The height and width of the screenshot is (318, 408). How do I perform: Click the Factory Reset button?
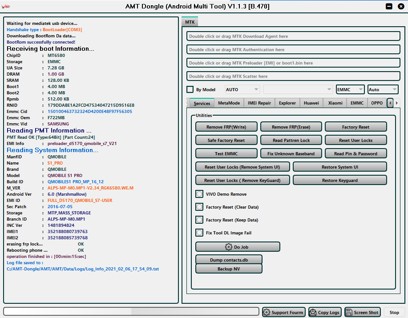pyautogui.click(x=355, y=127)
